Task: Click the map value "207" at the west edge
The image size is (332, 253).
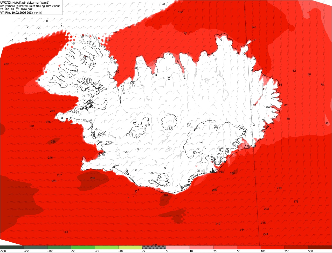Action: pyautogui.click(x=6, y=64)
